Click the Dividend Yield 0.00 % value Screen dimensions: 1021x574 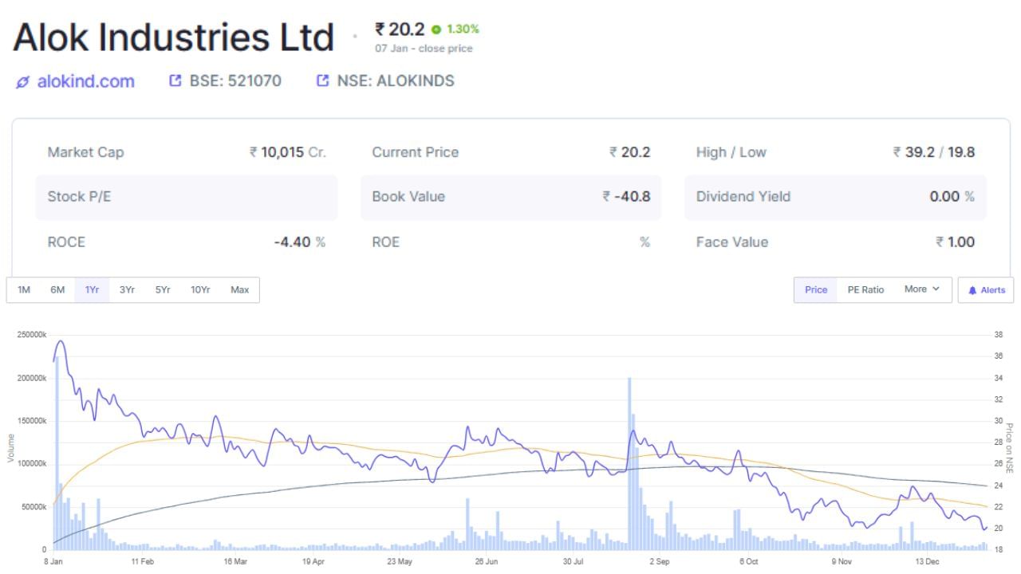click(952, 197)
